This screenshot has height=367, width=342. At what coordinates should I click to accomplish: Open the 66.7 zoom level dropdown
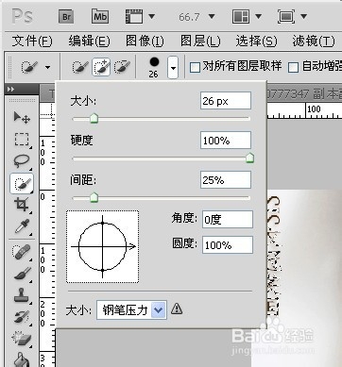[x=212, y=16]
